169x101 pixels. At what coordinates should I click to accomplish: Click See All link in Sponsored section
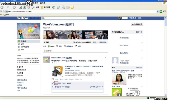pyautogui.click(x=139, y=68)
